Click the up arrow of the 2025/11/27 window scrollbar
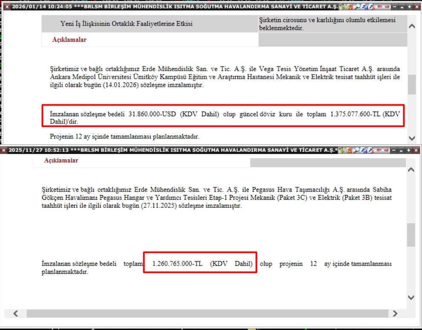Screen dimensions: 422x330 click(x=411, y=170)
